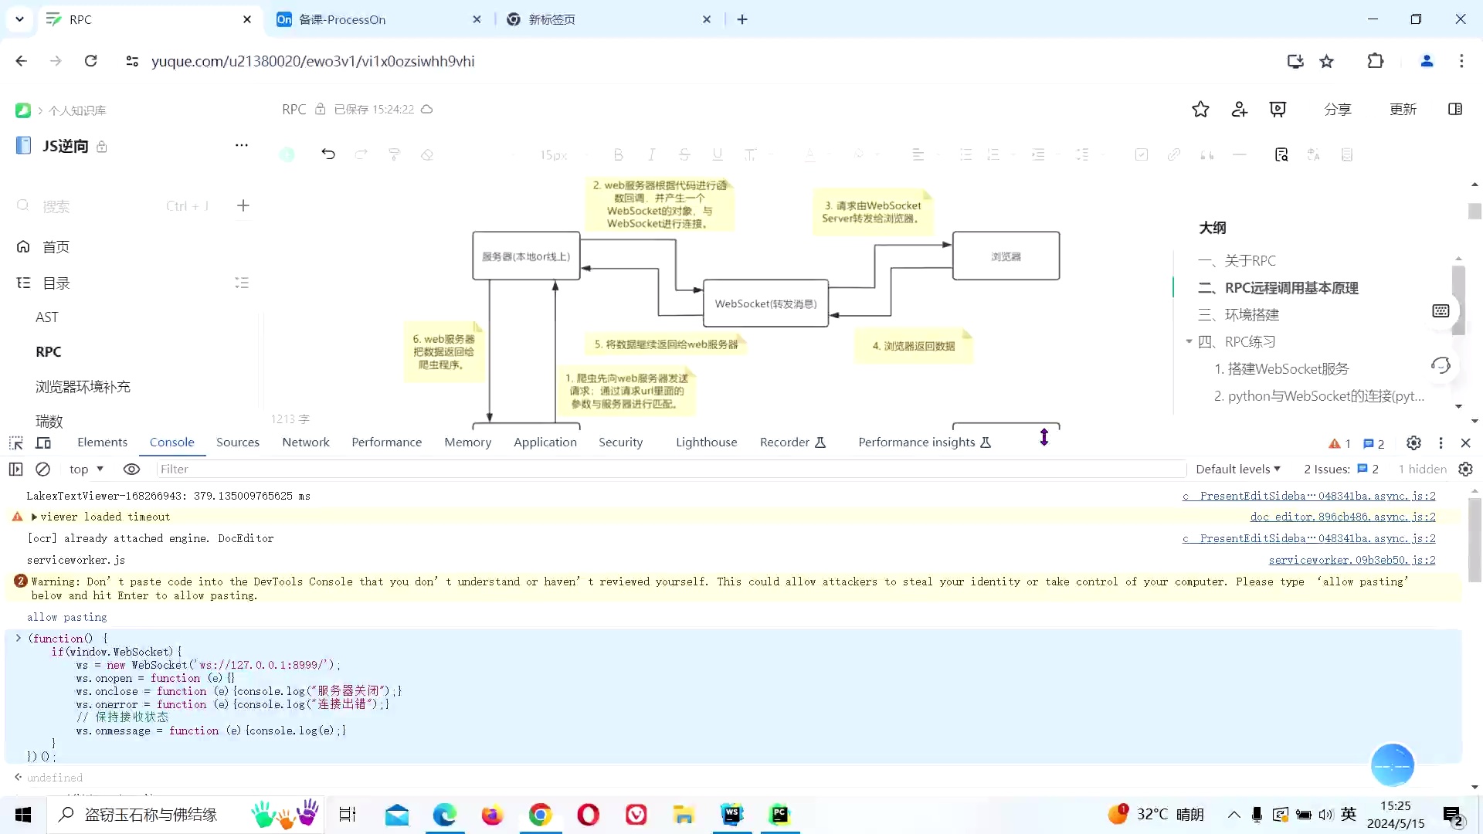Image resolution: width=1483 pixels, height=834 pixels.
Task: Open the collaborator invite icon
Action: point(1239,110)
